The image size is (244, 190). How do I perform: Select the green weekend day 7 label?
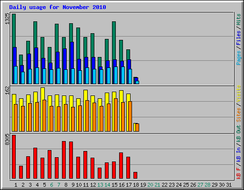tap(59, 185)
